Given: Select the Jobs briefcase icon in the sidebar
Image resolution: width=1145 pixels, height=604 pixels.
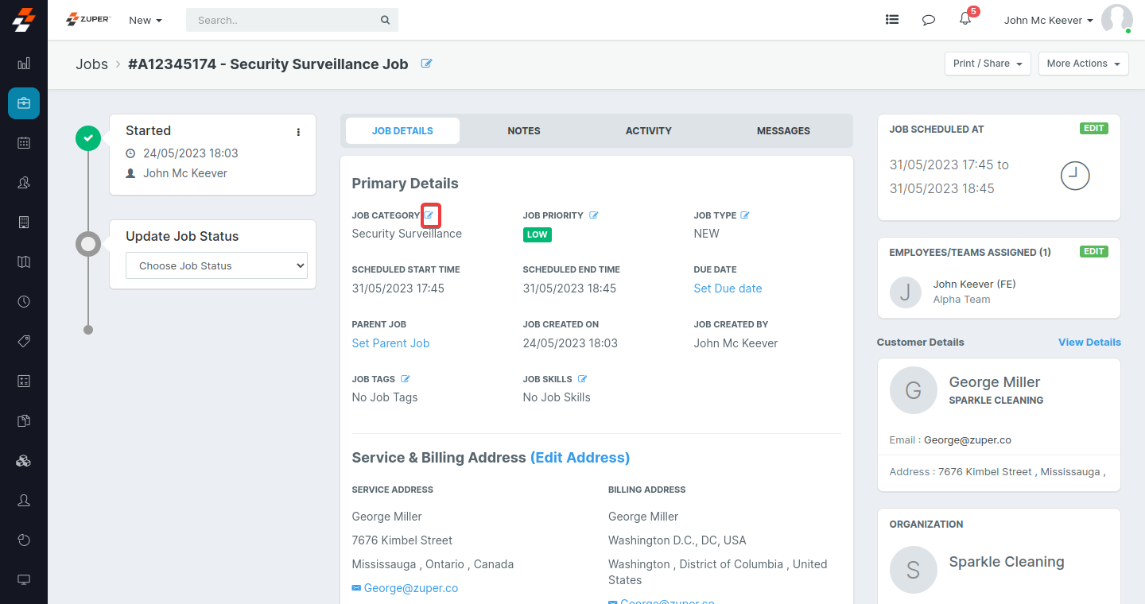Looking at the screenshot, I should [x=23, y=103].
